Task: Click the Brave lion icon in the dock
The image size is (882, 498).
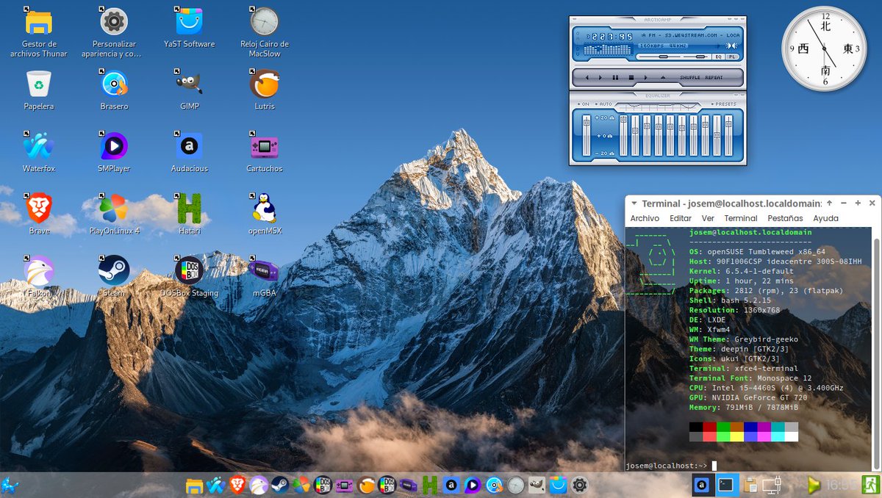Action: [237, 485]
